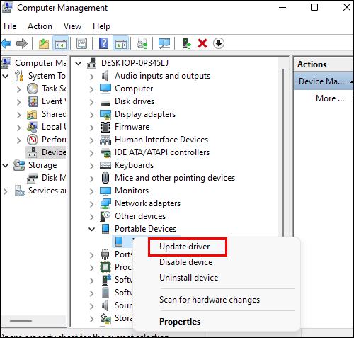The width and height of the screenshot is (354, 338).
Task: Collapse the Portable Devices category
Action: point(91,229)
